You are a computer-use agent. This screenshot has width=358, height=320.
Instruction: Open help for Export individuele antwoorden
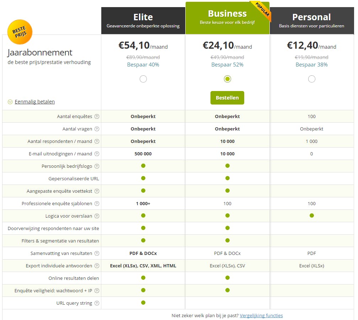tap(97, 266)
